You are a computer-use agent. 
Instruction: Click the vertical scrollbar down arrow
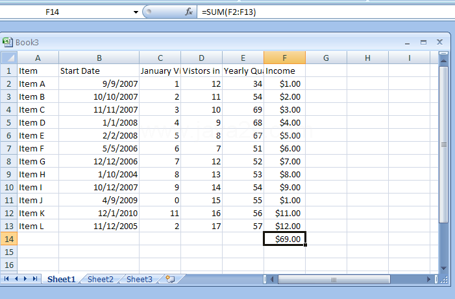(443, 269)
